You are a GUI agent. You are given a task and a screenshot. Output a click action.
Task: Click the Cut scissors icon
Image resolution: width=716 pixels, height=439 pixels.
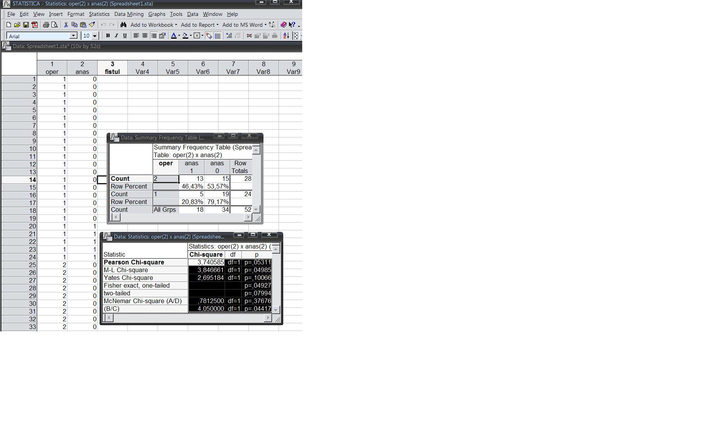coord(66,25)
